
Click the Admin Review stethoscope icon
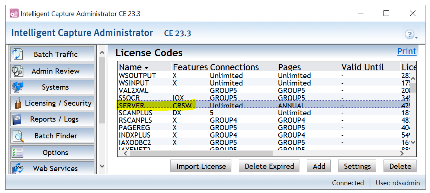tap(17, 71)
